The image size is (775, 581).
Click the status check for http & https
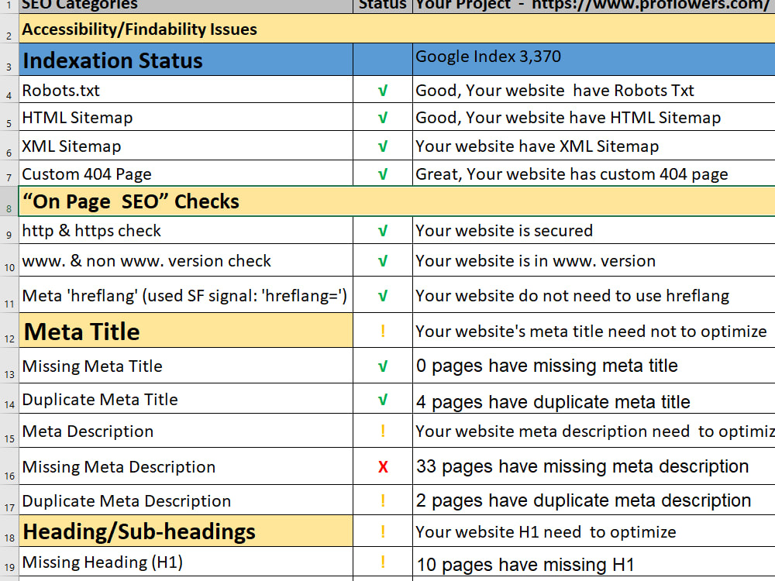point(383,231)
